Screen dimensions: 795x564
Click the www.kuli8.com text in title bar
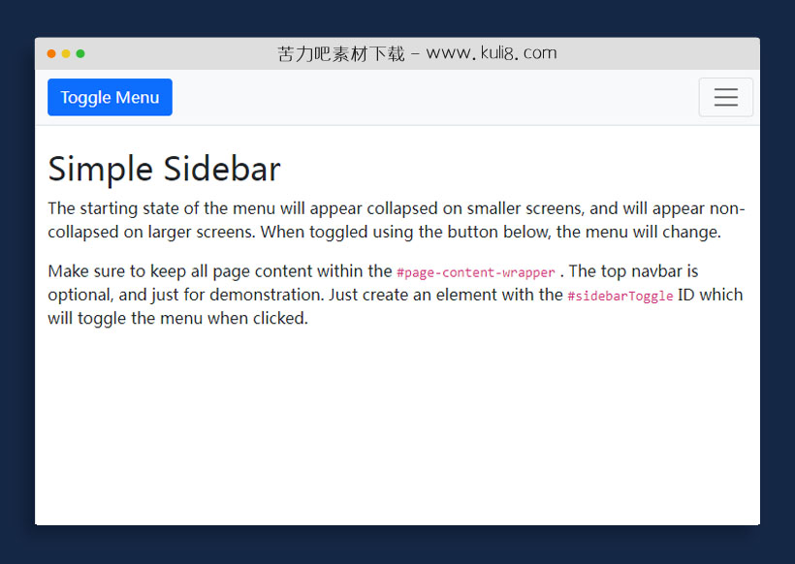coord(492,53)
